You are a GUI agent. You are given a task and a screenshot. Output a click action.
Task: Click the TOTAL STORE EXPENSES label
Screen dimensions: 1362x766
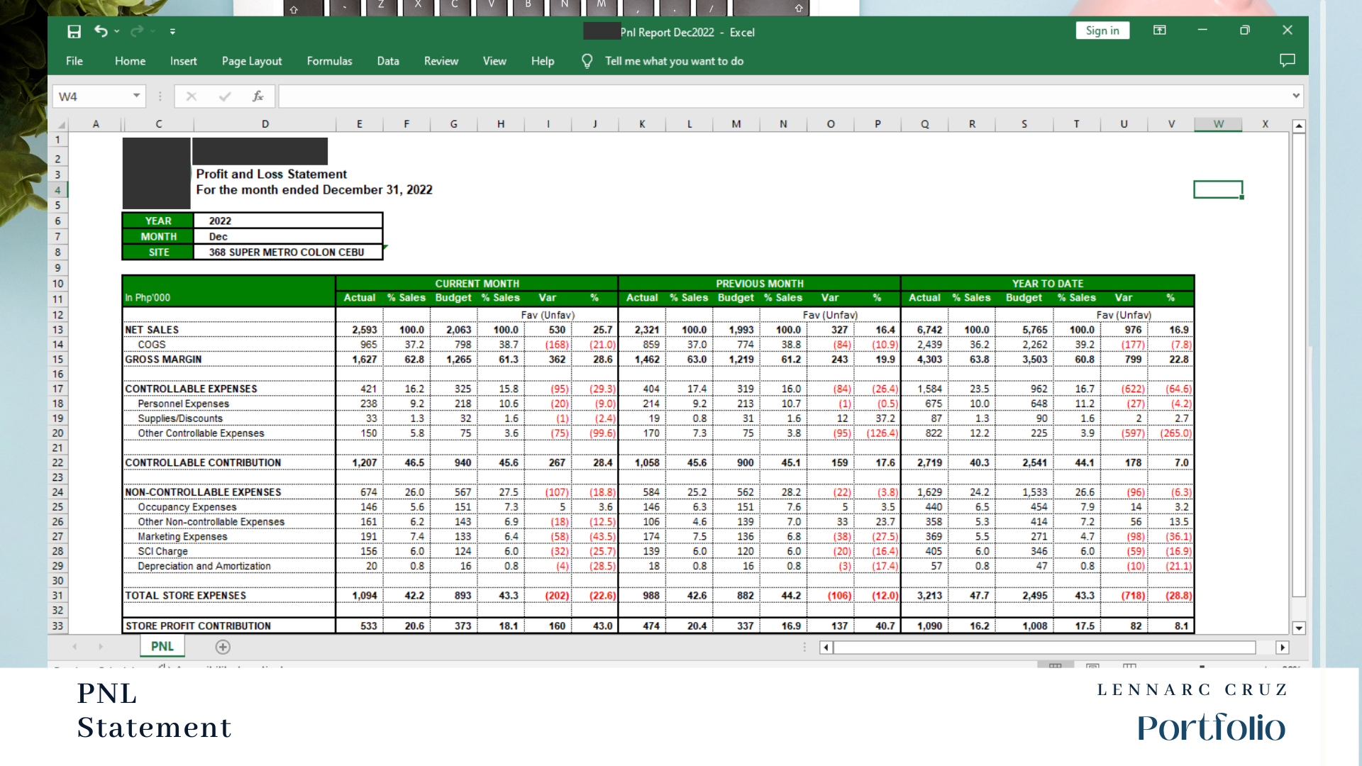pyautogui.click(x=185, y=596)
